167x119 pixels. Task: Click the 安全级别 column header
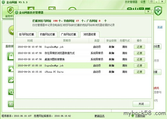click(x=111, y=40)
